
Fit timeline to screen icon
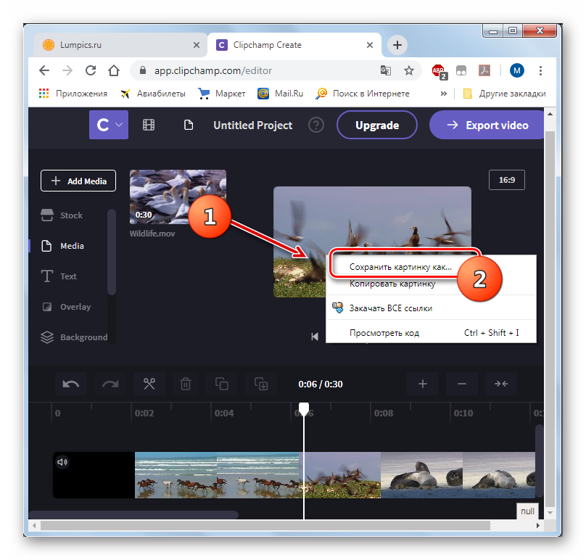click(x=501, y=384)
